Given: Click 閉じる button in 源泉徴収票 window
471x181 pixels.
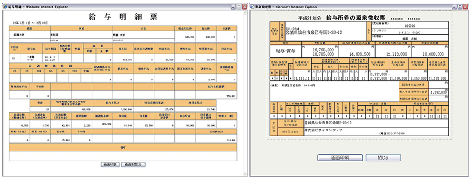Looking at the screenshot, I should tap(383, 158).
